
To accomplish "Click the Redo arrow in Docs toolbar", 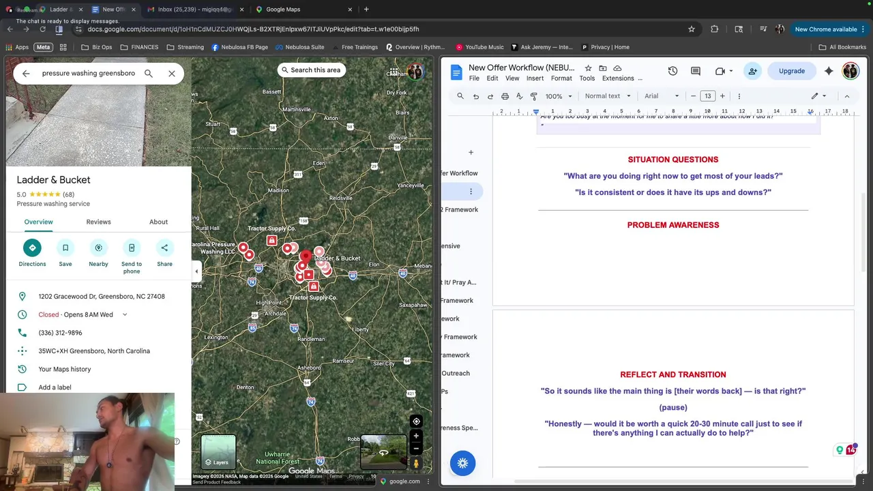I will click(x=490, y=96).
